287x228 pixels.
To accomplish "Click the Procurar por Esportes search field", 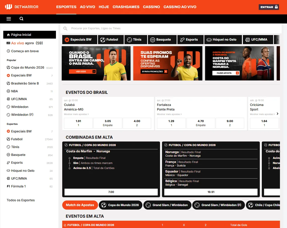I will point(171,28).
